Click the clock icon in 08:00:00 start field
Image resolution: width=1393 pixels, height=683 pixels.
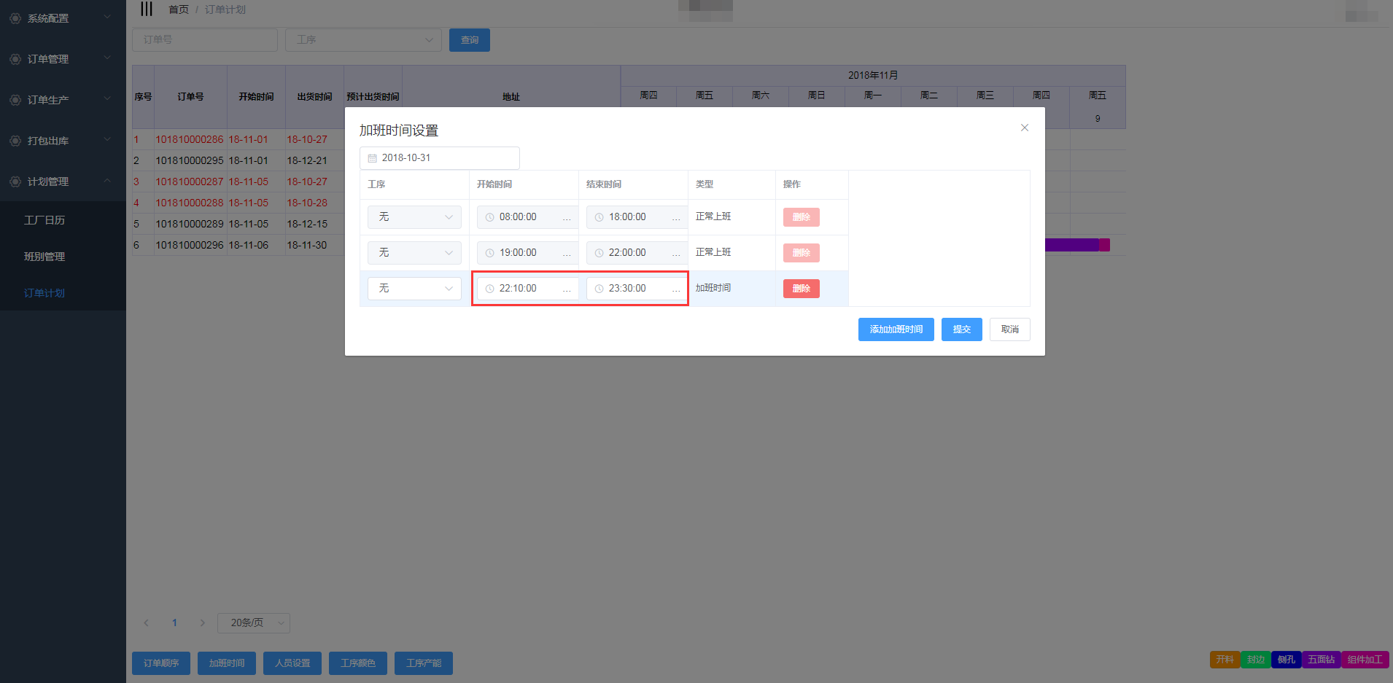coord(489,217)
